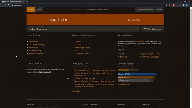Open About these scores link
This screenshot has width=192, height=108.
pos(124,85)
